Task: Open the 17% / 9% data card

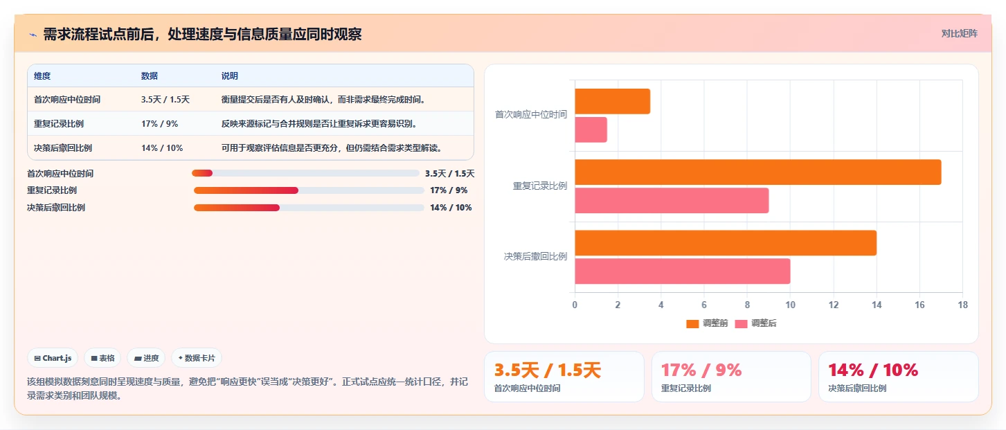Action: pos(731,377)
